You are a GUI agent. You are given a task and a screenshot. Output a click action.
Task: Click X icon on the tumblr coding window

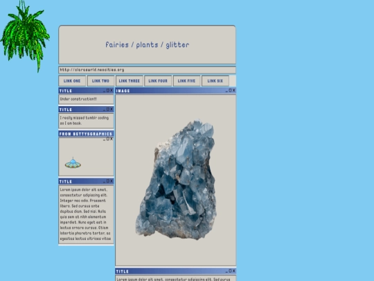pyautogui.click(x=112, y=109)
